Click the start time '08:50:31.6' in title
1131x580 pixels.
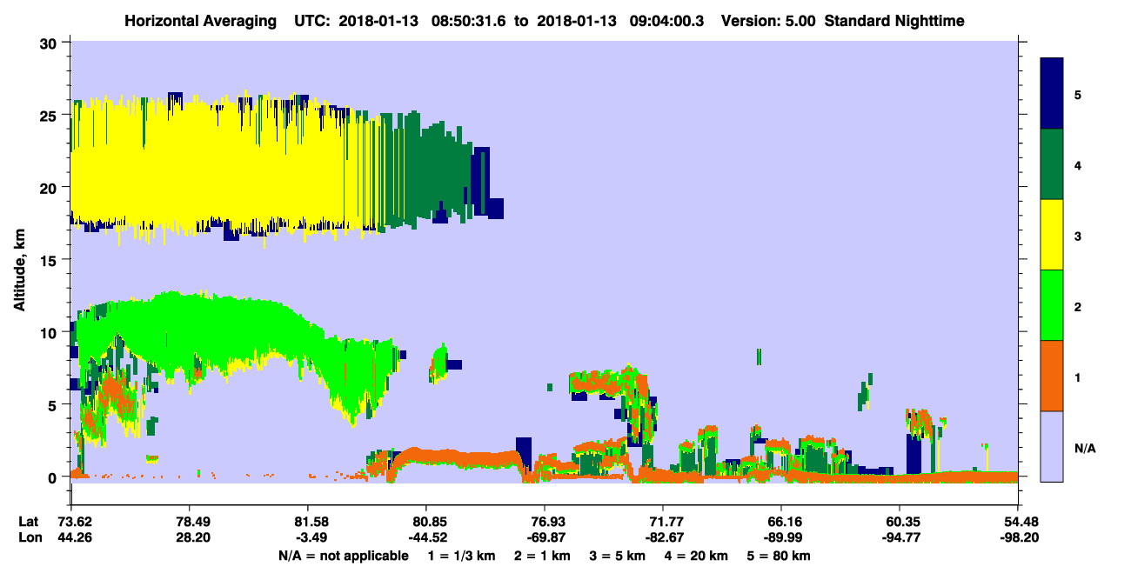pyautogui.click(x=469, y=20)
